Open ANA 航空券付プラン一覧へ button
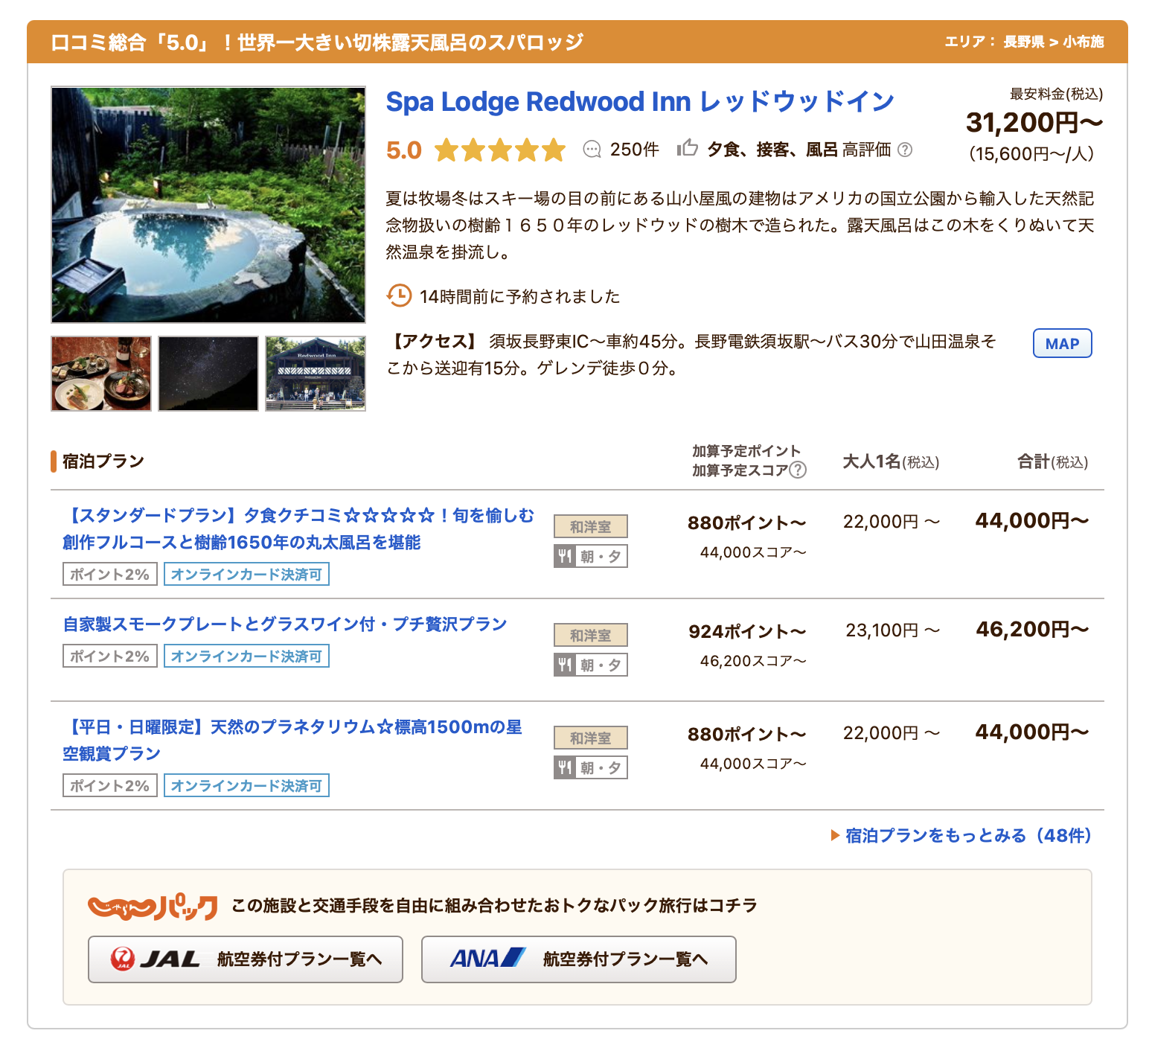Viewport: 1149px width, 1048px height. pos(578,959)
